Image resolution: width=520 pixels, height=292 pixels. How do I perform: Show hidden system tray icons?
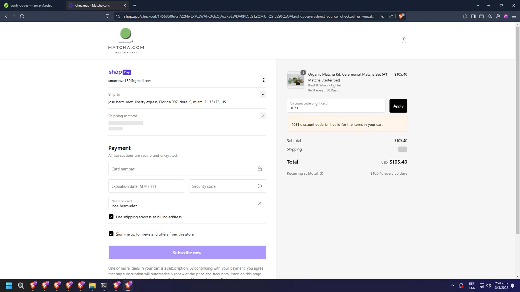point(453,285)
